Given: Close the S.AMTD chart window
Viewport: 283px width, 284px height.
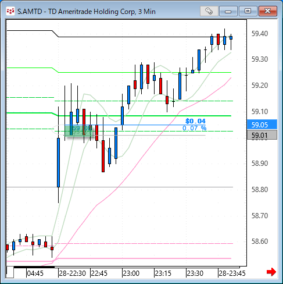Looking at the screenshot, I should (268, 11).
